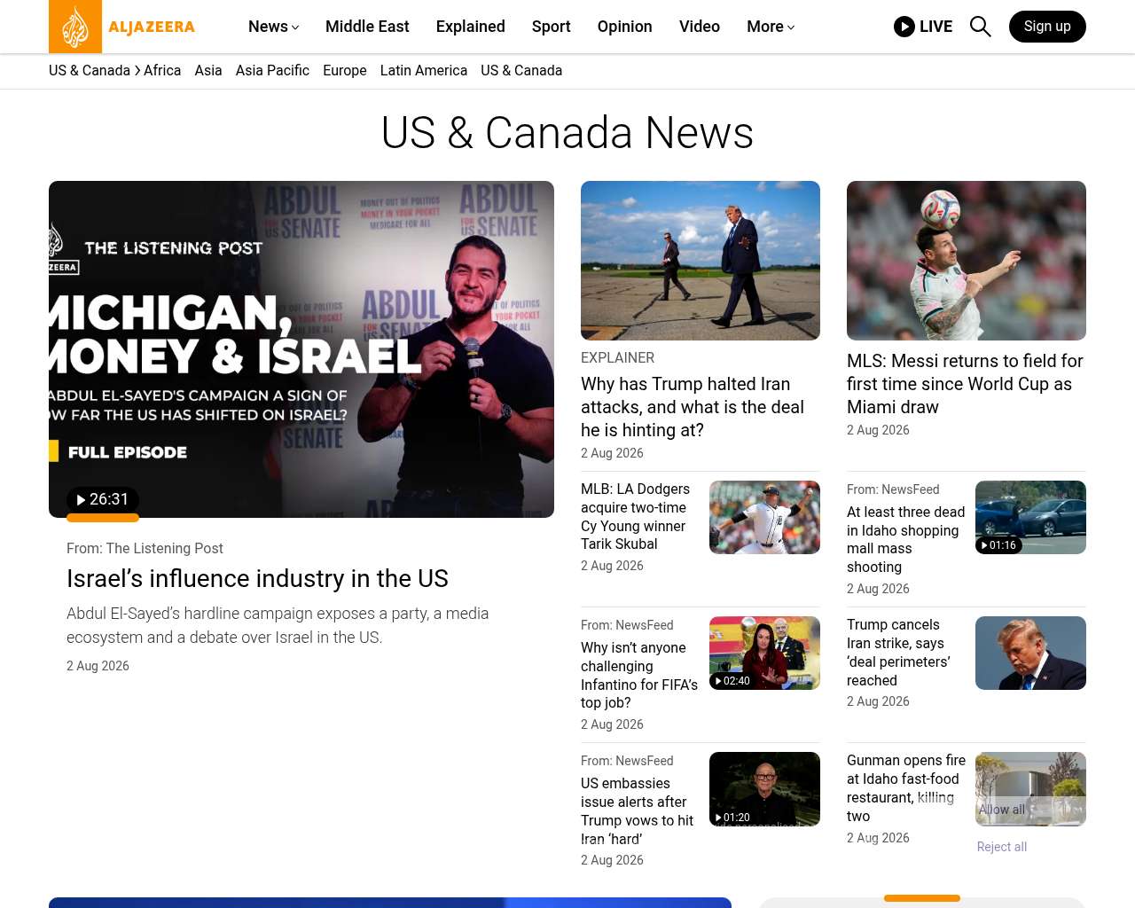Screen dimensions: 1135x908
Task: Click the Messi heading ball thumbnail
Action: [967, 261]
